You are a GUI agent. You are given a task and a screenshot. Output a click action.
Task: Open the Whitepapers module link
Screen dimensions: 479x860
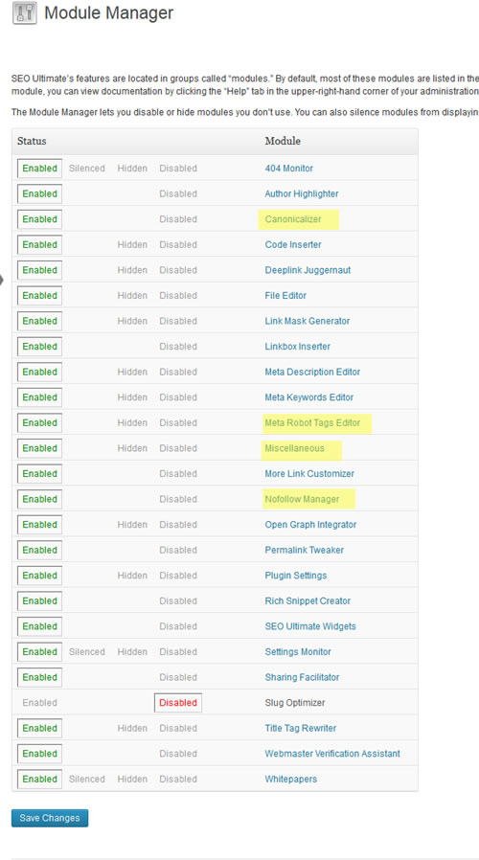[290, 779]
